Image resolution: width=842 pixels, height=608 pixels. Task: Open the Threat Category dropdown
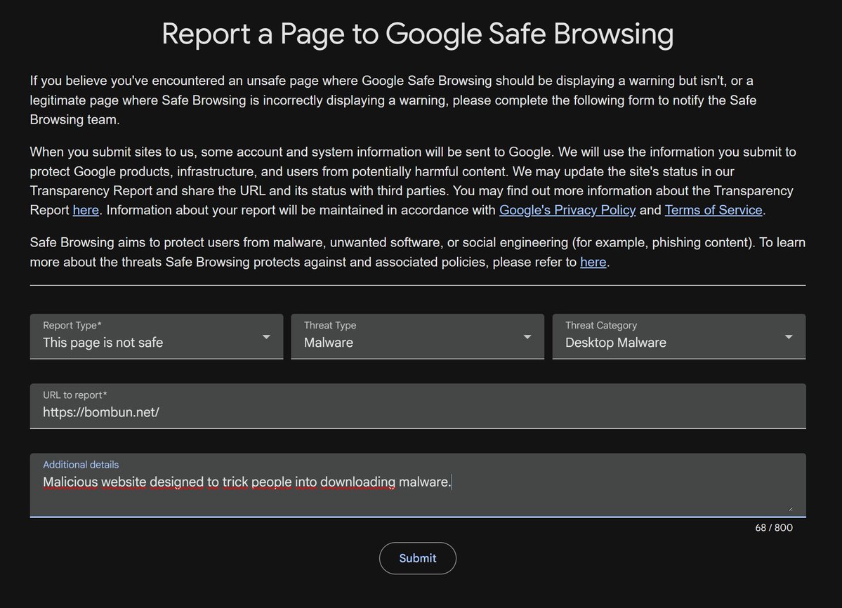pos(679,336)
